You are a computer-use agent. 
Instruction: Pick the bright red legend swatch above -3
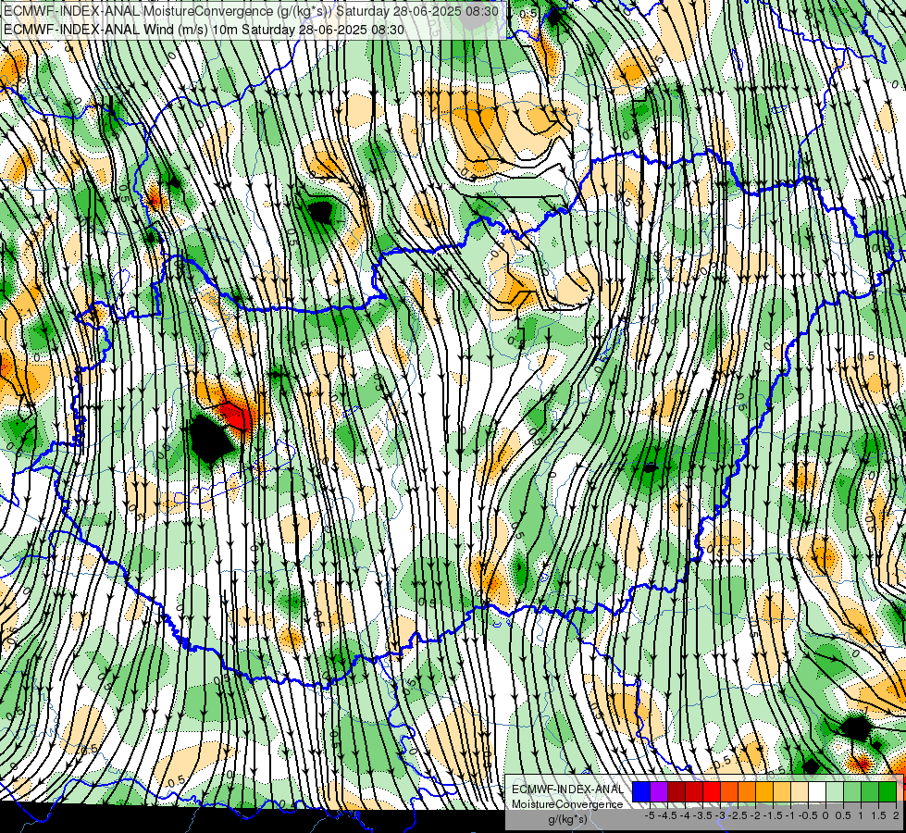click(712, 791)
